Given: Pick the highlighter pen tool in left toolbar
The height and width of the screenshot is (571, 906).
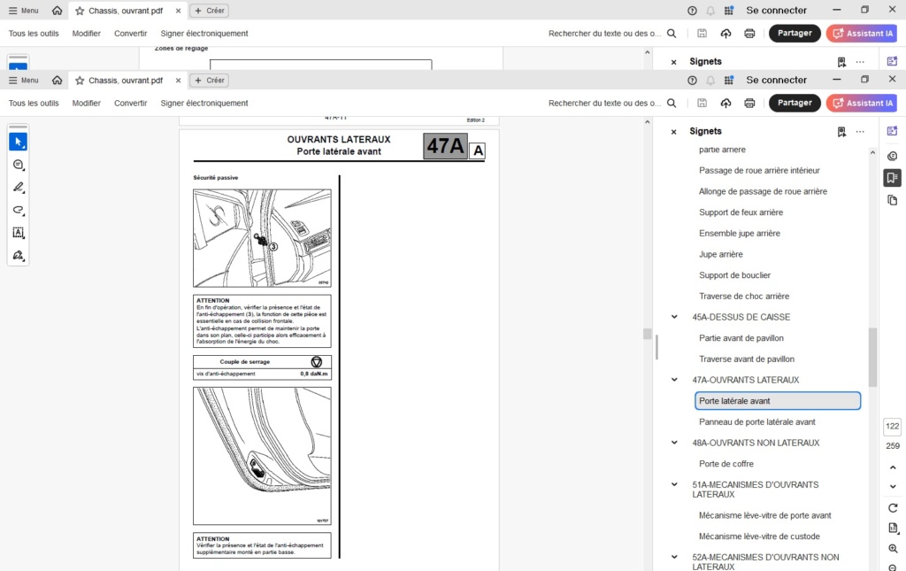Looking at the screenshot, I should pos(18,188).
